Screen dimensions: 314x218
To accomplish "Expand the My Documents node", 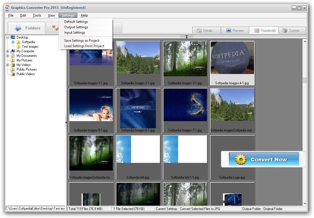I will point(7,56).
